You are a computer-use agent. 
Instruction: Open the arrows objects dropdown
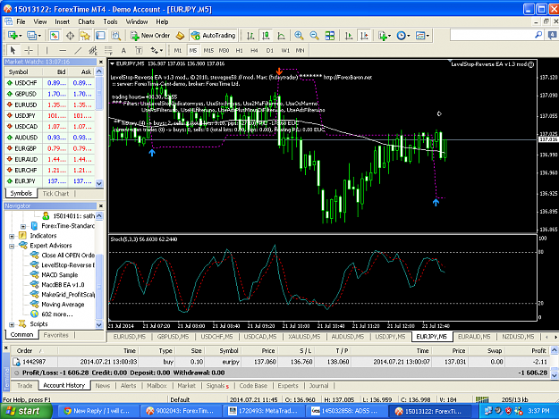pos(157,51)
